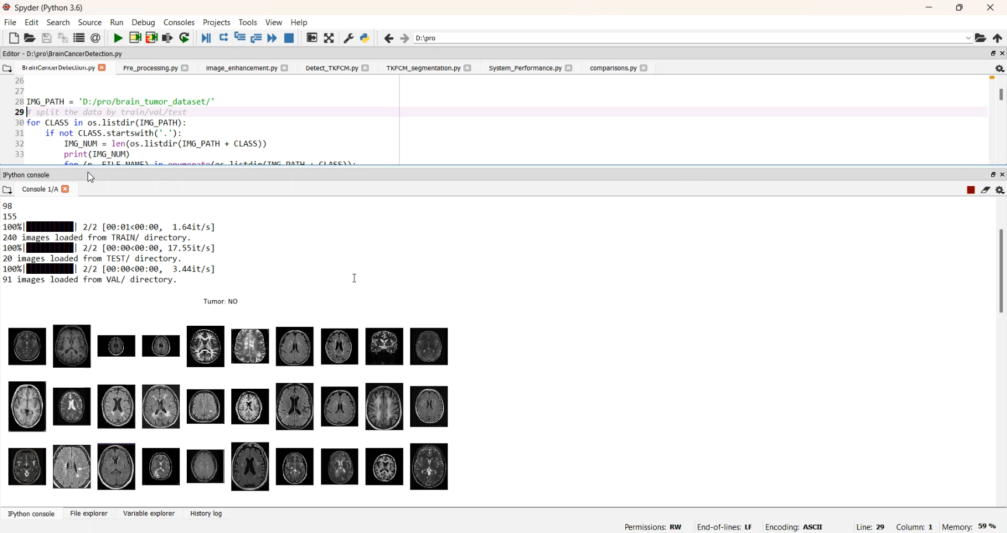The height and width of the screenshot is (533, 1007).
Task: Run the file with the green play button
Action: [x=118, y=39]
